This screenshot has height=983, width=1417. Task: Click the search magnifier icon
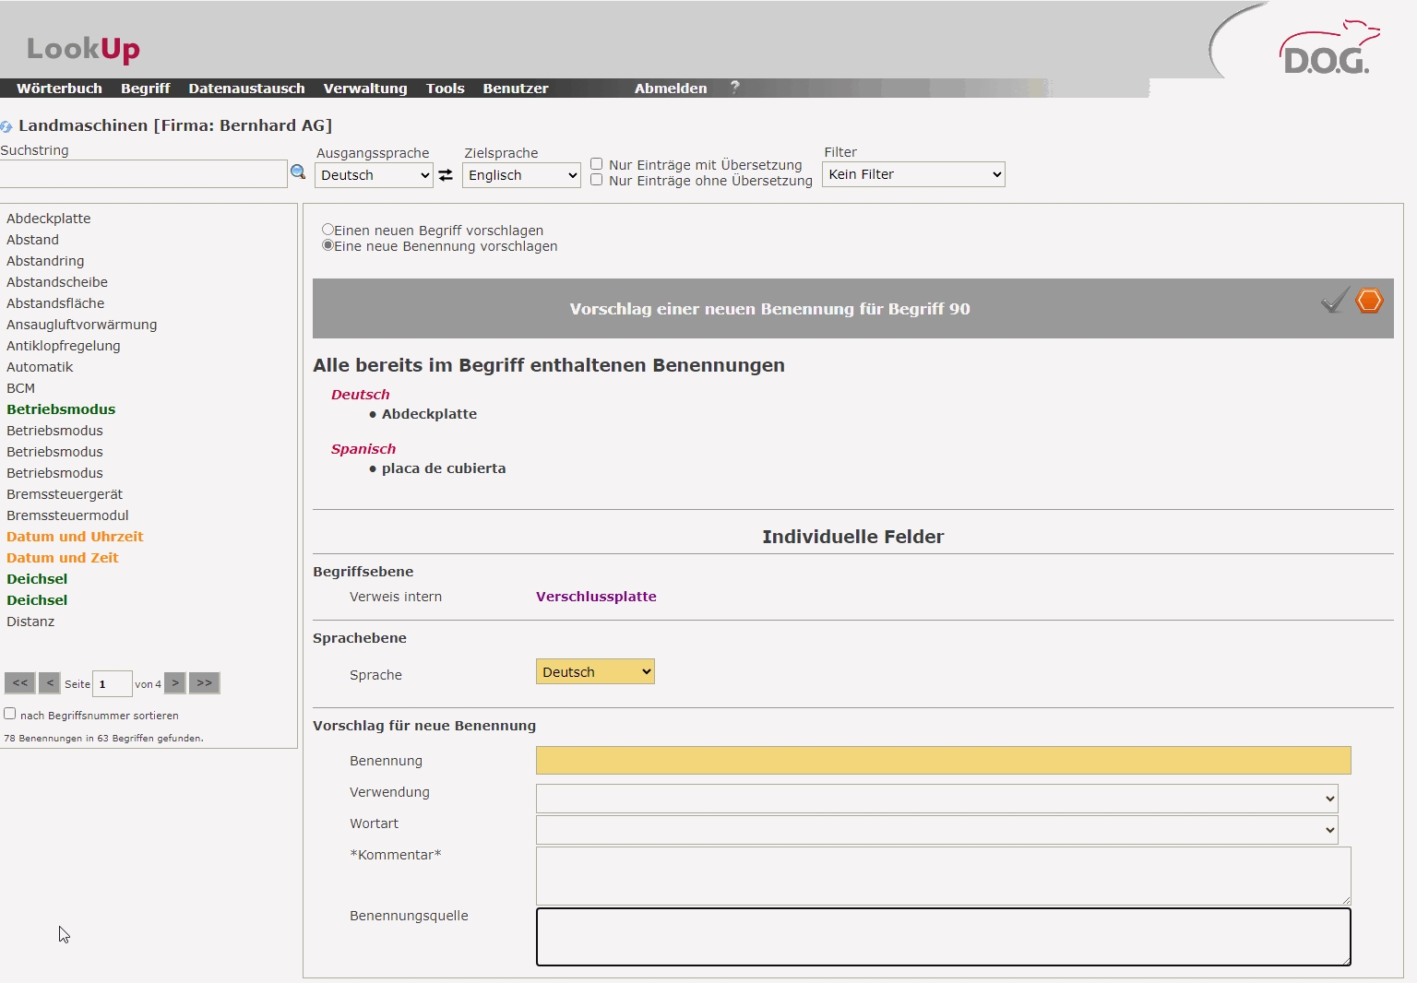[298, 172]
